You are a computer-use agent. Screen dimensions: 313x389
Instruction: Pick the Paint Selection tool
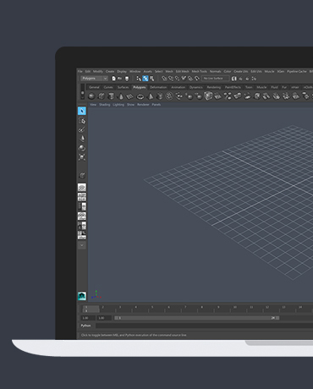pyautogui.click(x=82, y=129)
